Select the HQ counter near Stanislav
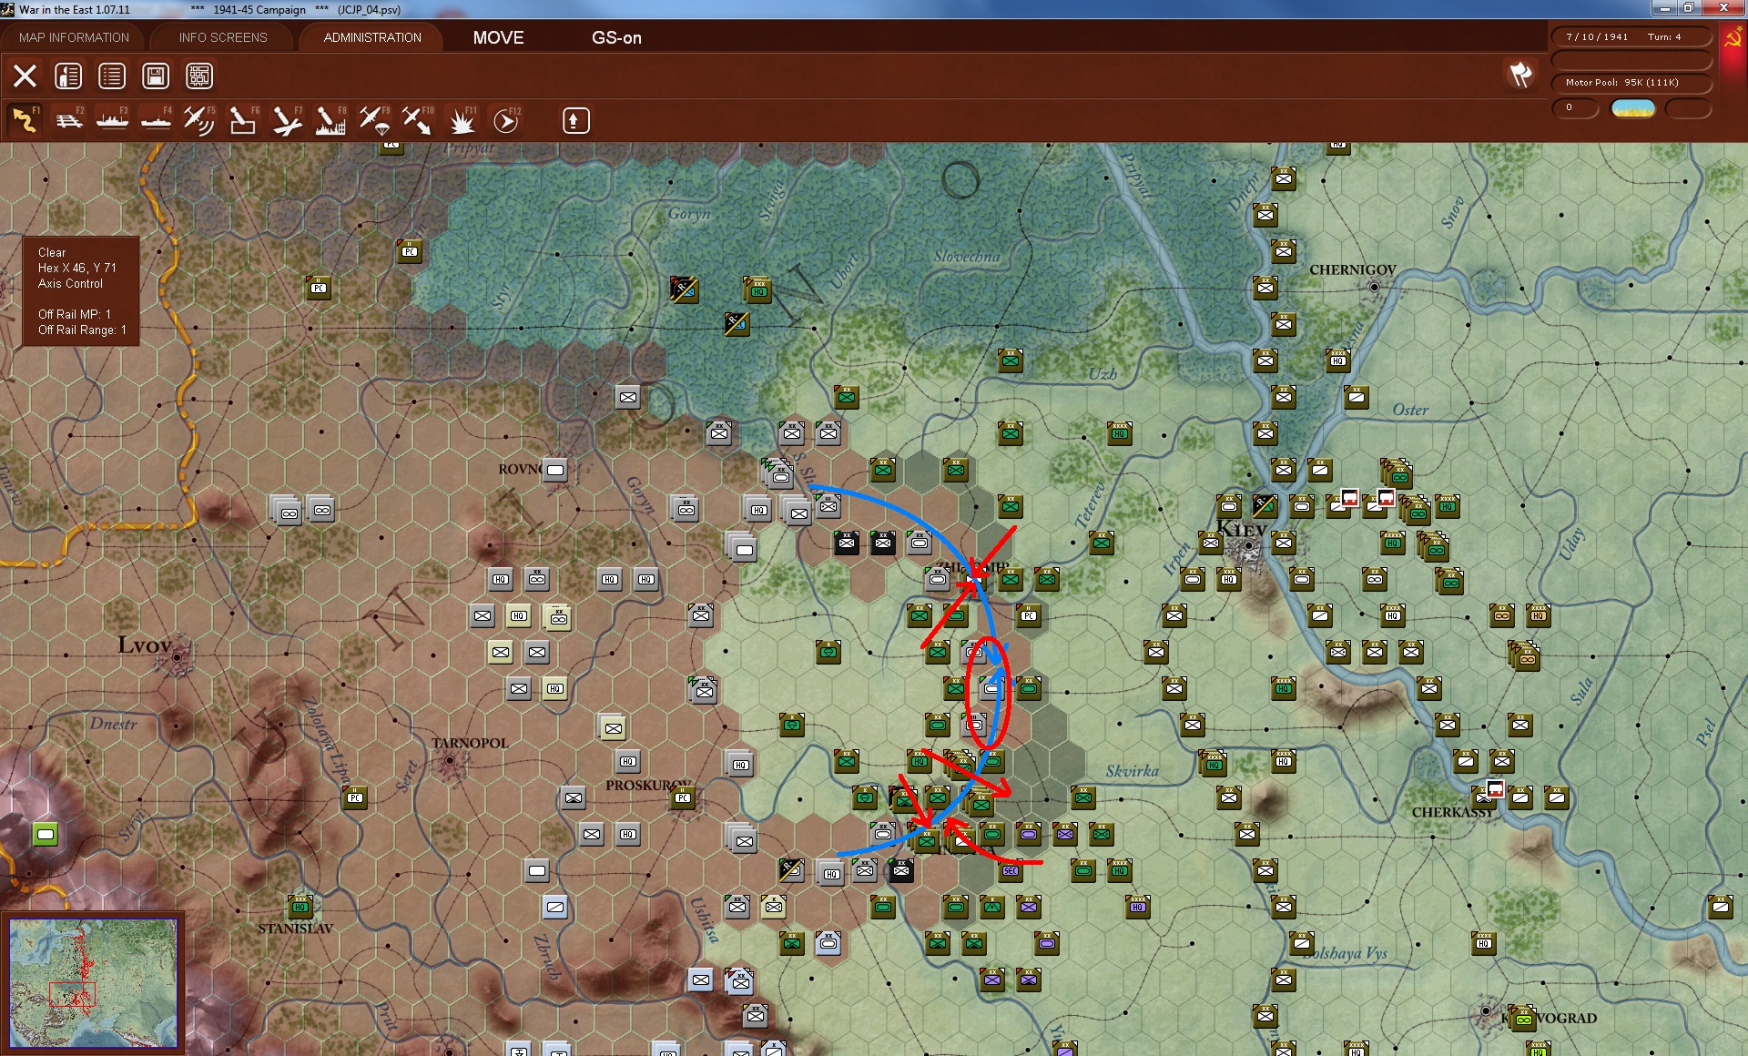Image resolution: width=1748 pixels, height=1056 pixels. 300,907
